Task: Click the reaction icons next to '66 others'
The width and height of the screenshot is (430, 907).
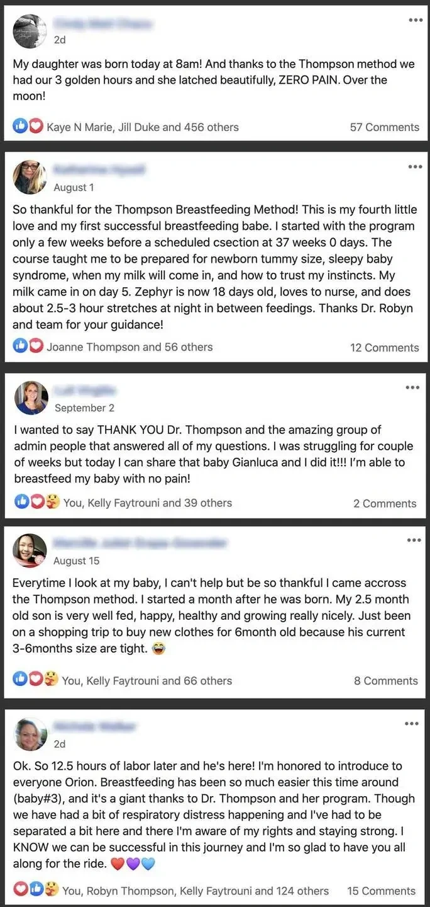Action: click(36, 680)
